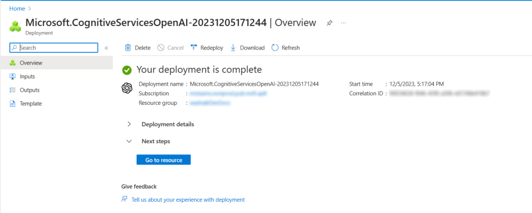
Task: Click the 'Next steps' label
Action: point(156,141)
